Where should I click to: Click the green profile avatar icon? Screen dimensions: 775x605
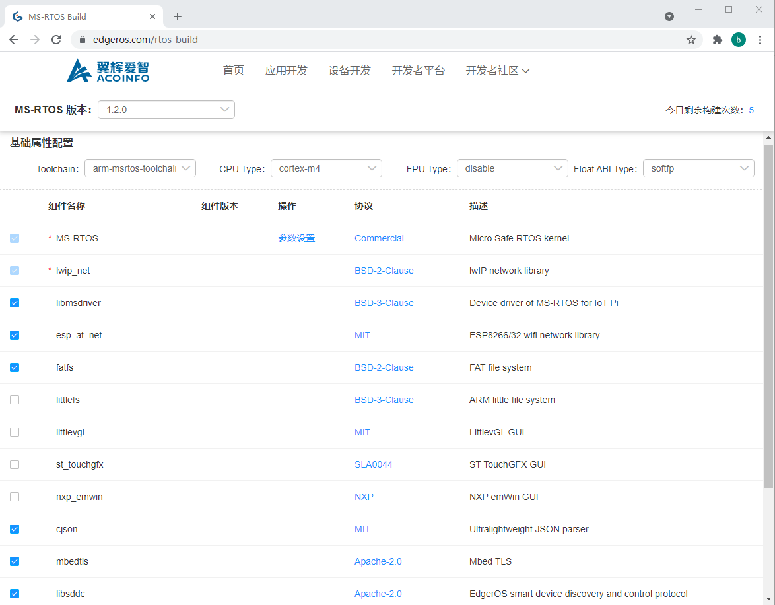click(x=739, y=40)
